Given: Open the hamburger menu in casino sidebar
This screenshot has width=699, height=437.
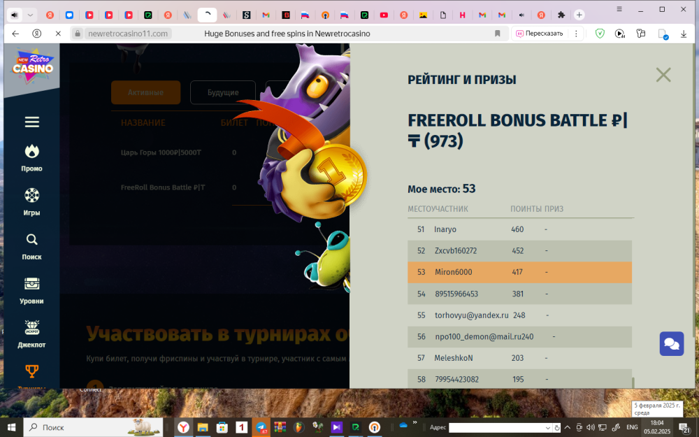Looking at the screenshot, I should click(31, 122).
